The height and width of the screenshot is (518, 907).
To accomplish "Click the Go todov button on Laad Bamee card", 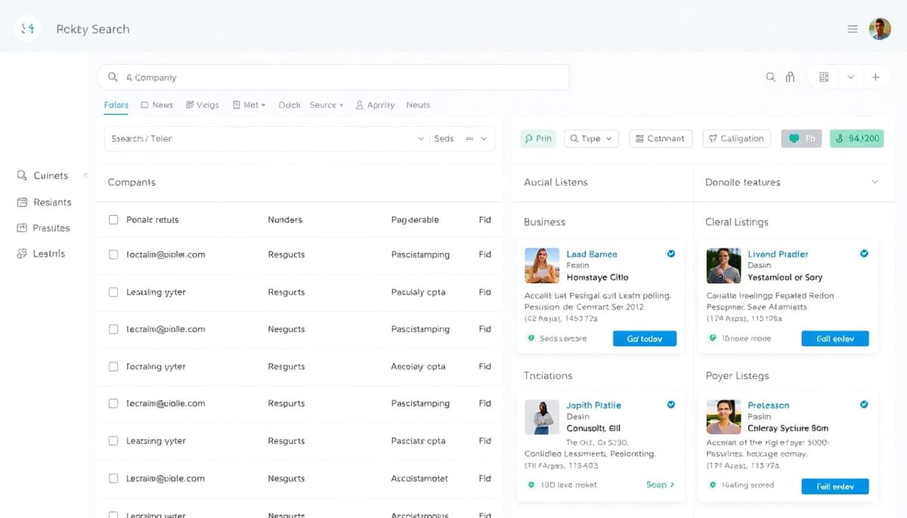I will click(x=645, y=338).
